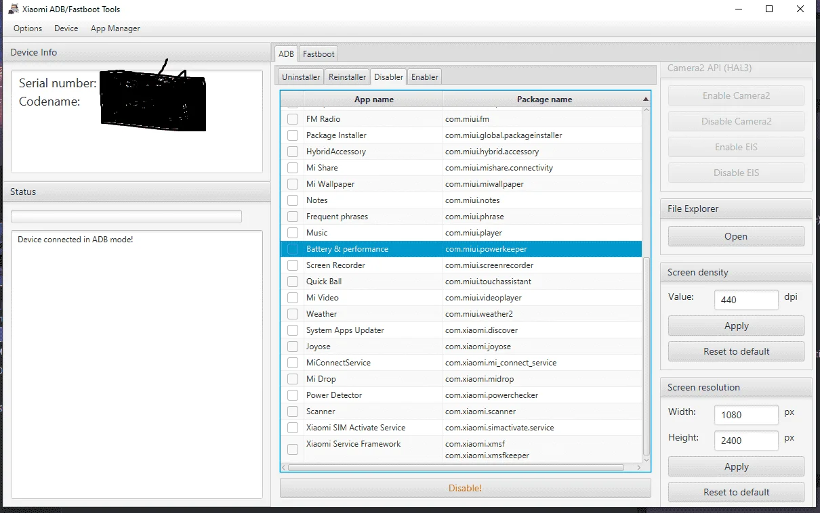The height and width of the screenshot is (513, 820).
Task: Click the status log message text
Action: pyautogui.click(x=75, y=240)
